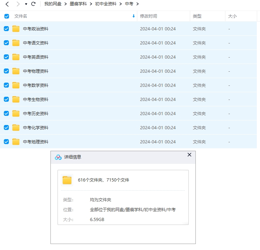Screen dimensions: 260x250
Task: Click the folder icon of 中考数学资料
Action: (16, 85)
